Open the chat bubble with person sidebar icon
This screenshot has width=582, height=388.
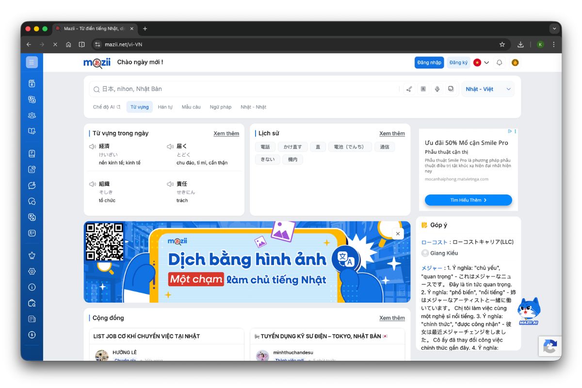[x=32, y=185]
